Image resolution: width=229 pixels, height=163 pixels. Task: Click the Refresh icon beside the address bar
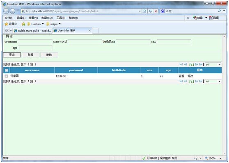150,11
